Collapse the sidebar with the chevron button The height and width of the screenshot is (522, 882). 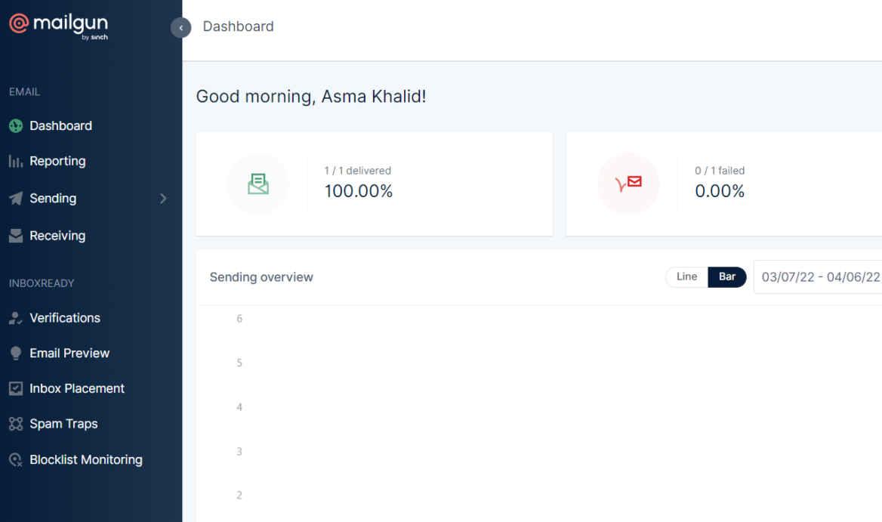coord(181,28)
